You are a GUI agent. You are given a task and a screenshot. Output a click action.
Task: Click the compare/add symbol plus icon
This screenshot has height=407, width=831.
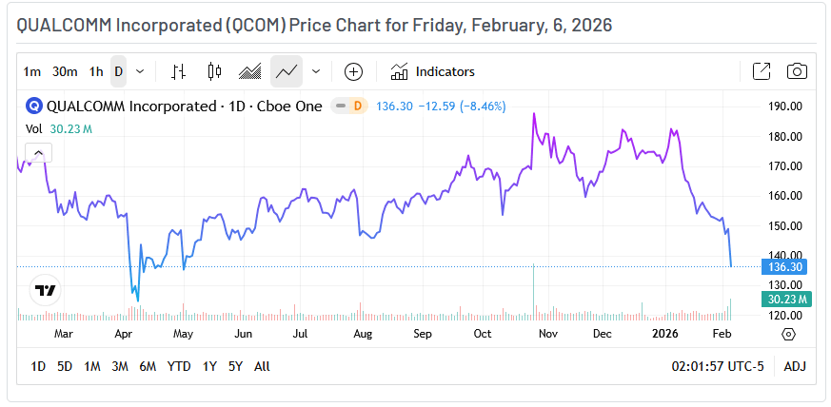[353, 71]
